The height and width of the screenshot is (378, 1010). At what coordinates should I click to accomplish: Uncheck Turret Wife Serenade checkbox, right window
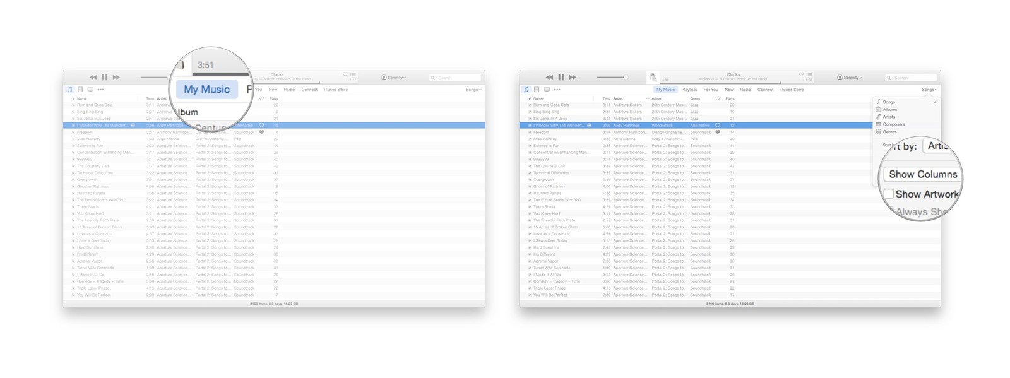click(x=530, y=268)
